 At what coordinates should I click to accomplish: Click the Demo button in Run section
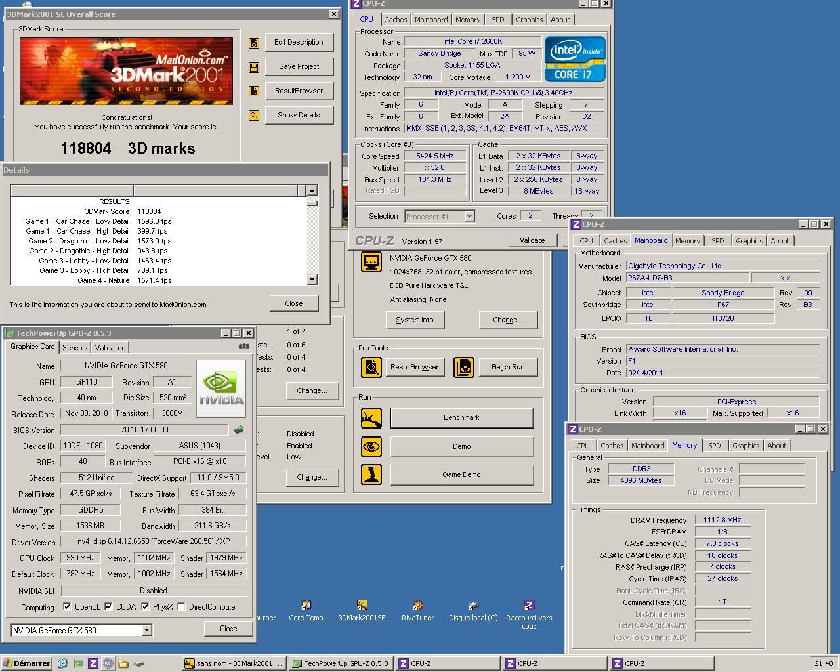[x=461, y=447]
